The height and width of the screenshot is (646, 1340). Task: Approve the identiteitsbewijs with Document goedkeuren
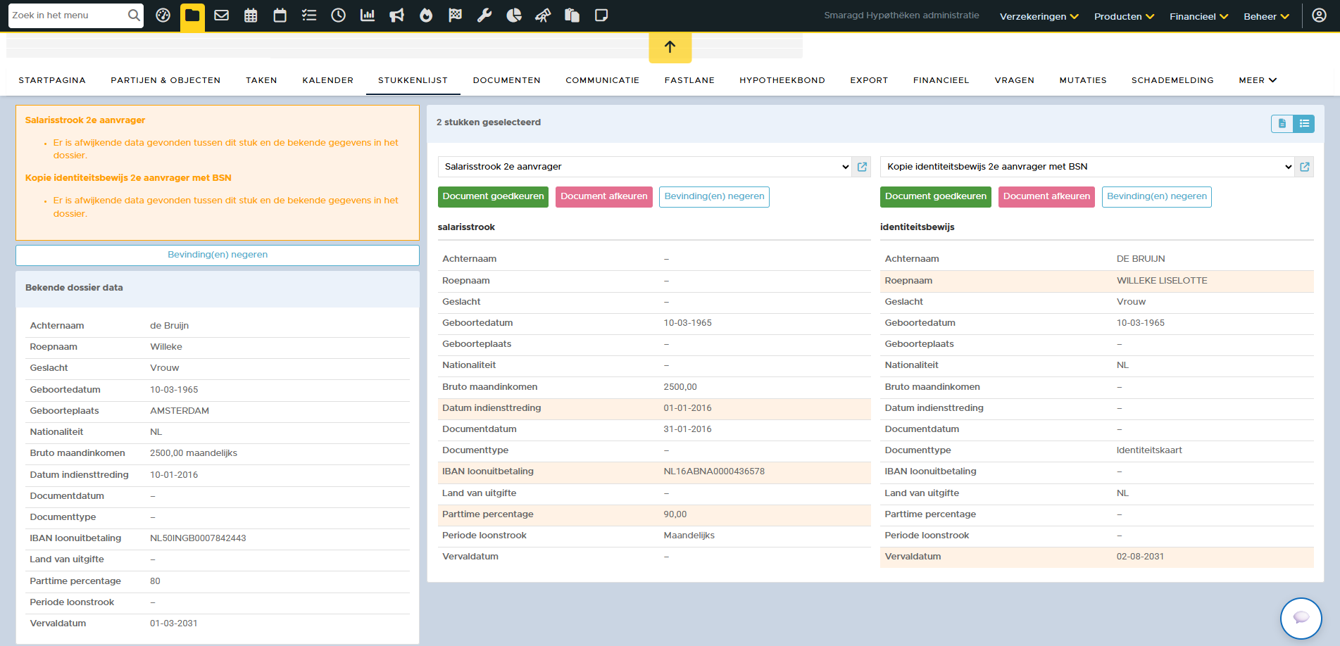point(935,196)
